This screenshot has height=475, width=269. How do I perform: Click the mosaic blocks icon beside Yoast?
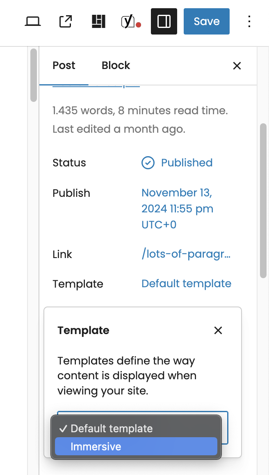tap(98, 21)
